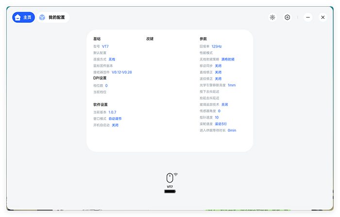
Task: Select the VT7 mouse device icon
Action: tap(170, 178)
